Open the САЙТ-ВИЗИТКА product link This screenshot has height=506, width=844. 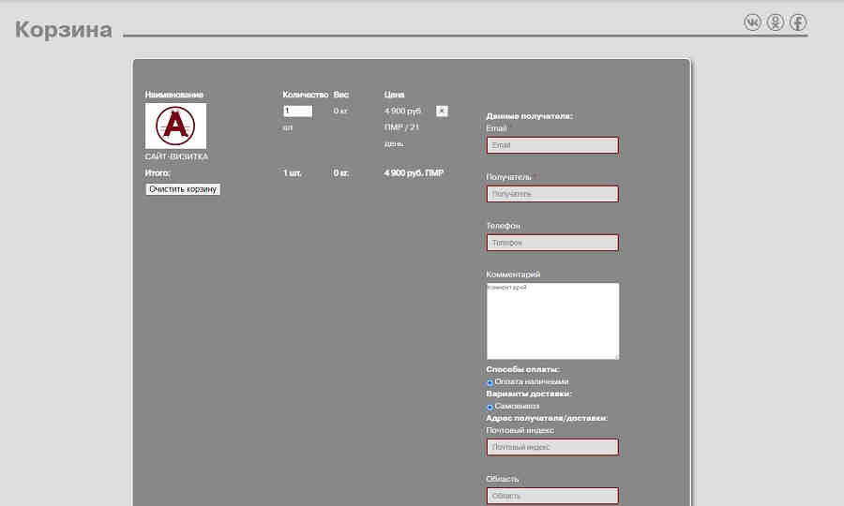pyautogui.click(x=176, y=156)
